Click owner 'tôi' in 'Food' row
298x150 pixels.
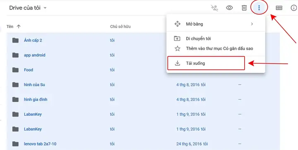point(112,70)
